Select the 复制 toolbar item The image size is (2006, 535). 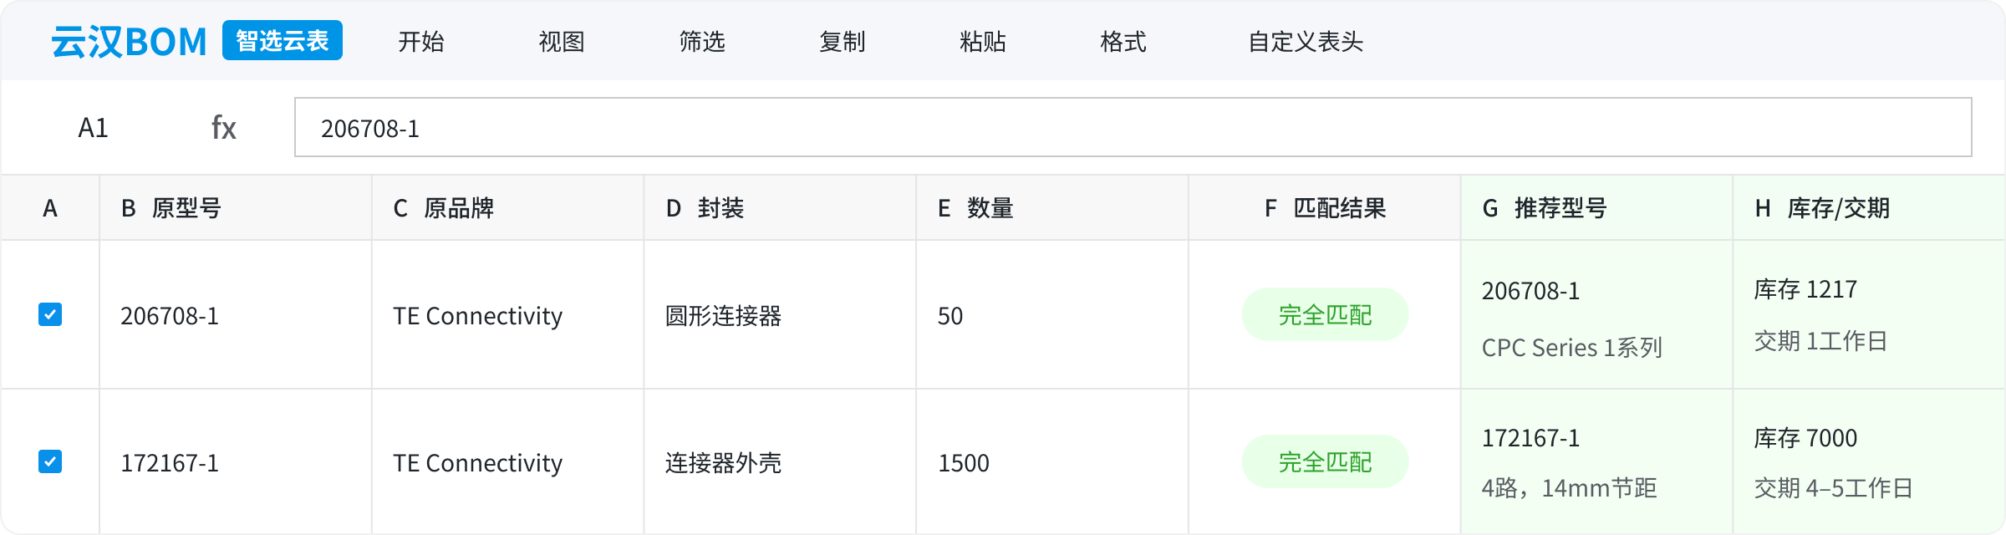coord(843,41)
